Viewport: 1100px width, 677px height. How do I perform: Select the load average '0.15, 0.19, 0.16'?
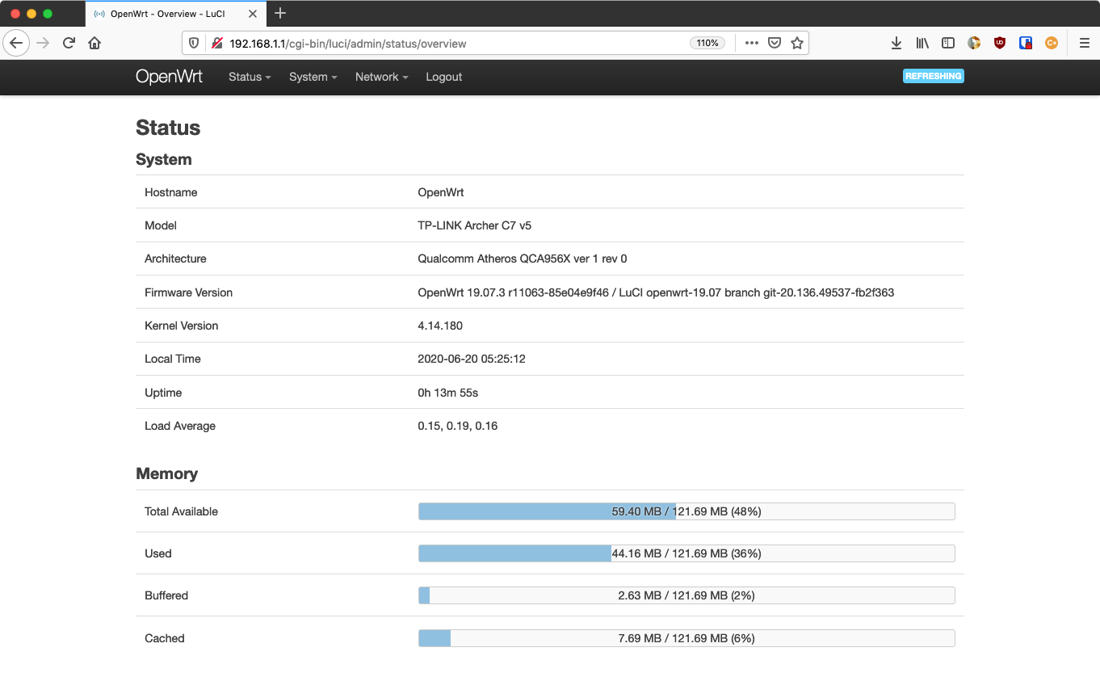click(458, 426)
